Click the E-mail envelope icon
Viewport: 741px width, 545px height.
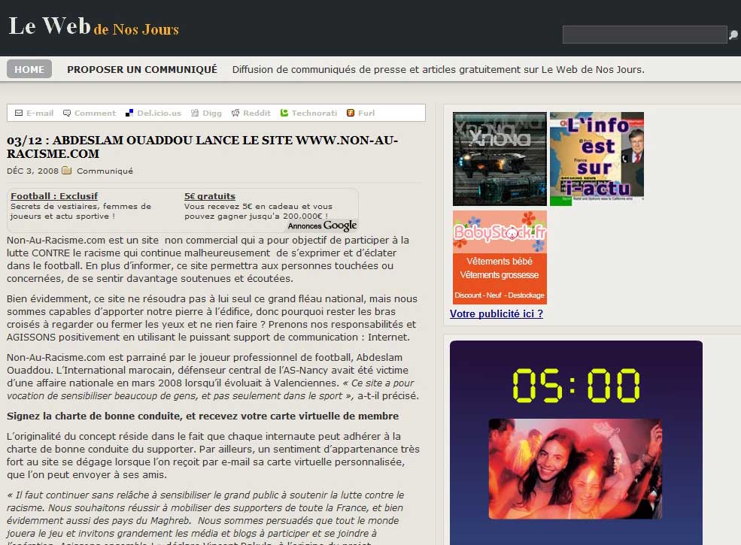pos(19,113)
